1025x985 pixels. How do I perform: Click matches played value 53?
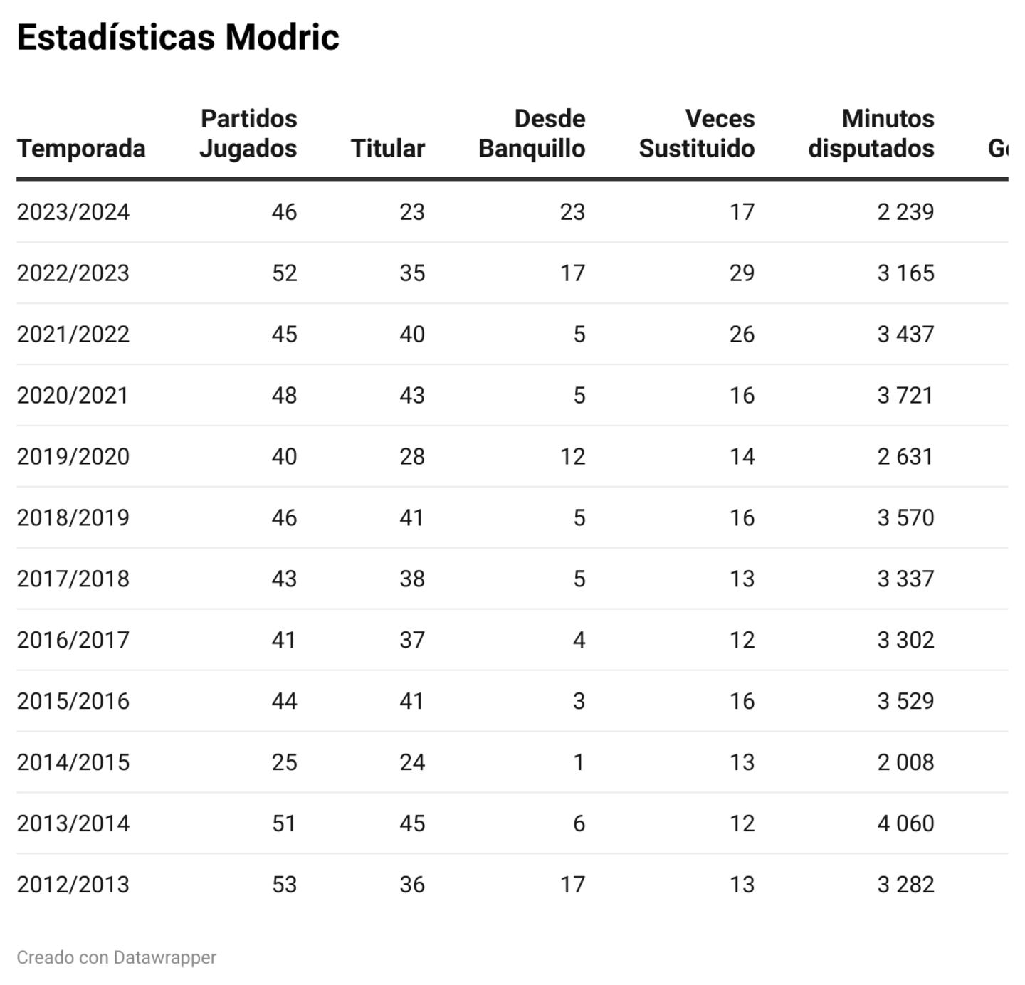(284, 885)
